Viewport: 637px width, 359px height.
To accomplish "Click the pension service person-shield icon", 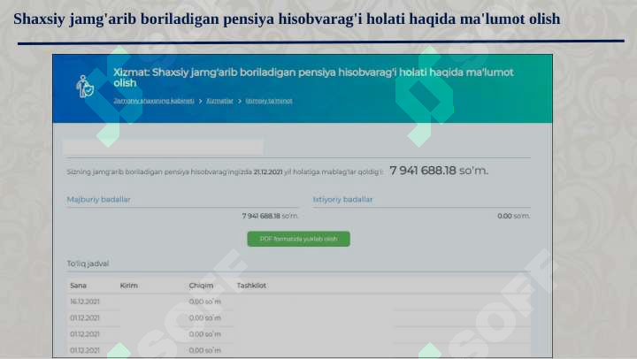I will (85, 87).
